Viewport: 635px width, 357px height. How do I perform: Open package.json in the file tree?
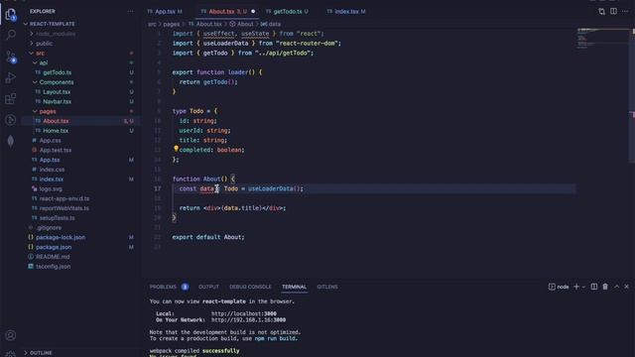[54, 247]
